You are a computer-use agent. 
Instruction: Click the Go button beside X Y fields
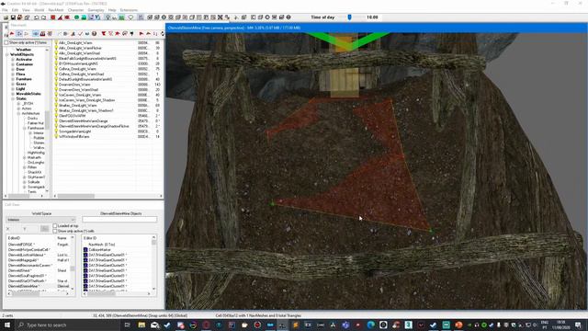pos(44,229)
